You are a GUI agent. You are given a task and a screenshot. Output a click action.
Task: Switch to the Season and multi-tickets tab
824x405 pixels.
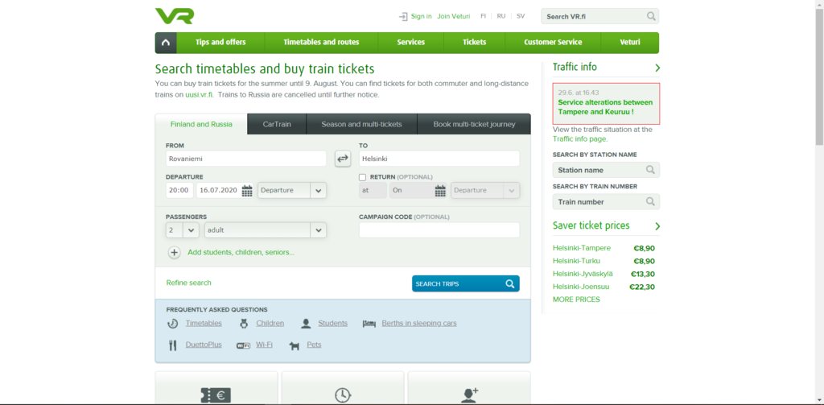(361, 125)
